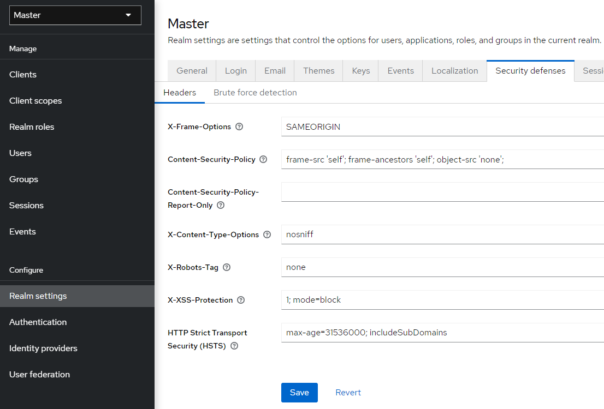Click help icon beside Content-Security-Policy label

(x=263, y=159)
